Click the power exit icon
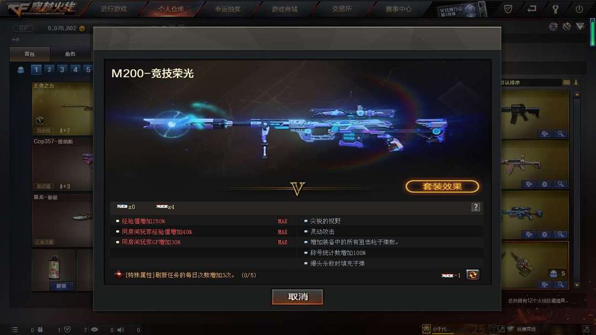This screenshot has width=596, height=335. click(579, 9)
